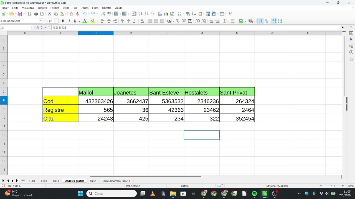Click the formula input line
Viewport: 355px width, 199px height.
click(196, 28)
